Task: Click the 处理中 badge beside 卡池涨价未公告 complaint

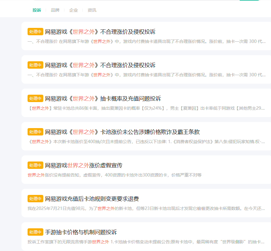Action: 35,132
